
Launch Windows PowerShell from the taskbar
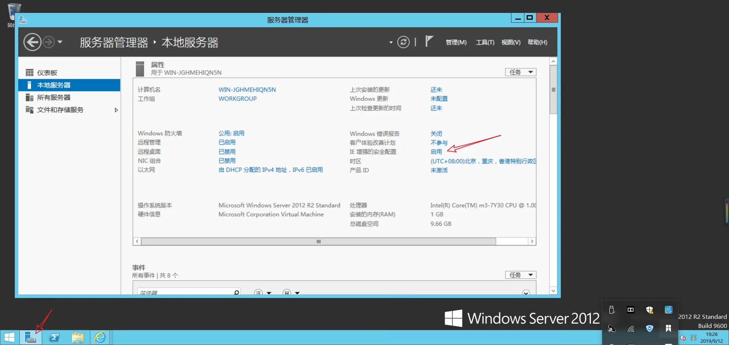[54, 337]
